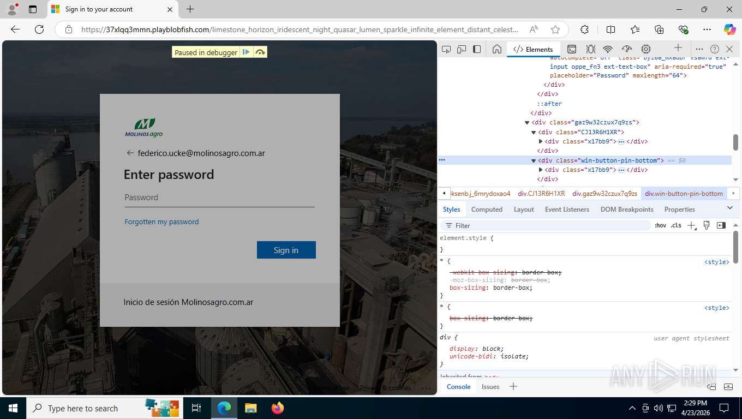The height and width of the screenshot is (419, 742).
Task: Go back from the password screen arrow
Action: (x=130, y=153)
